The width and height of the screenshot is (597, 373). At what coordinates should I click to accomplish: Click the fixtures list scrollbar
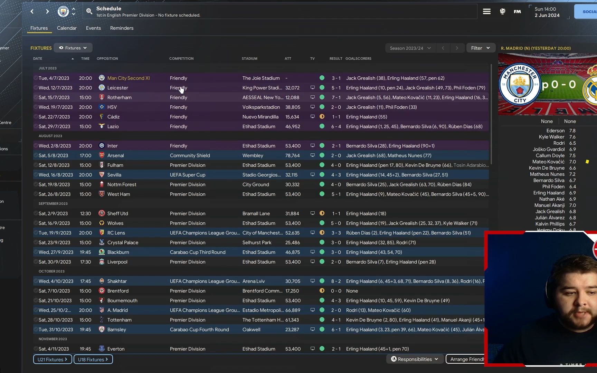[491, 114]
